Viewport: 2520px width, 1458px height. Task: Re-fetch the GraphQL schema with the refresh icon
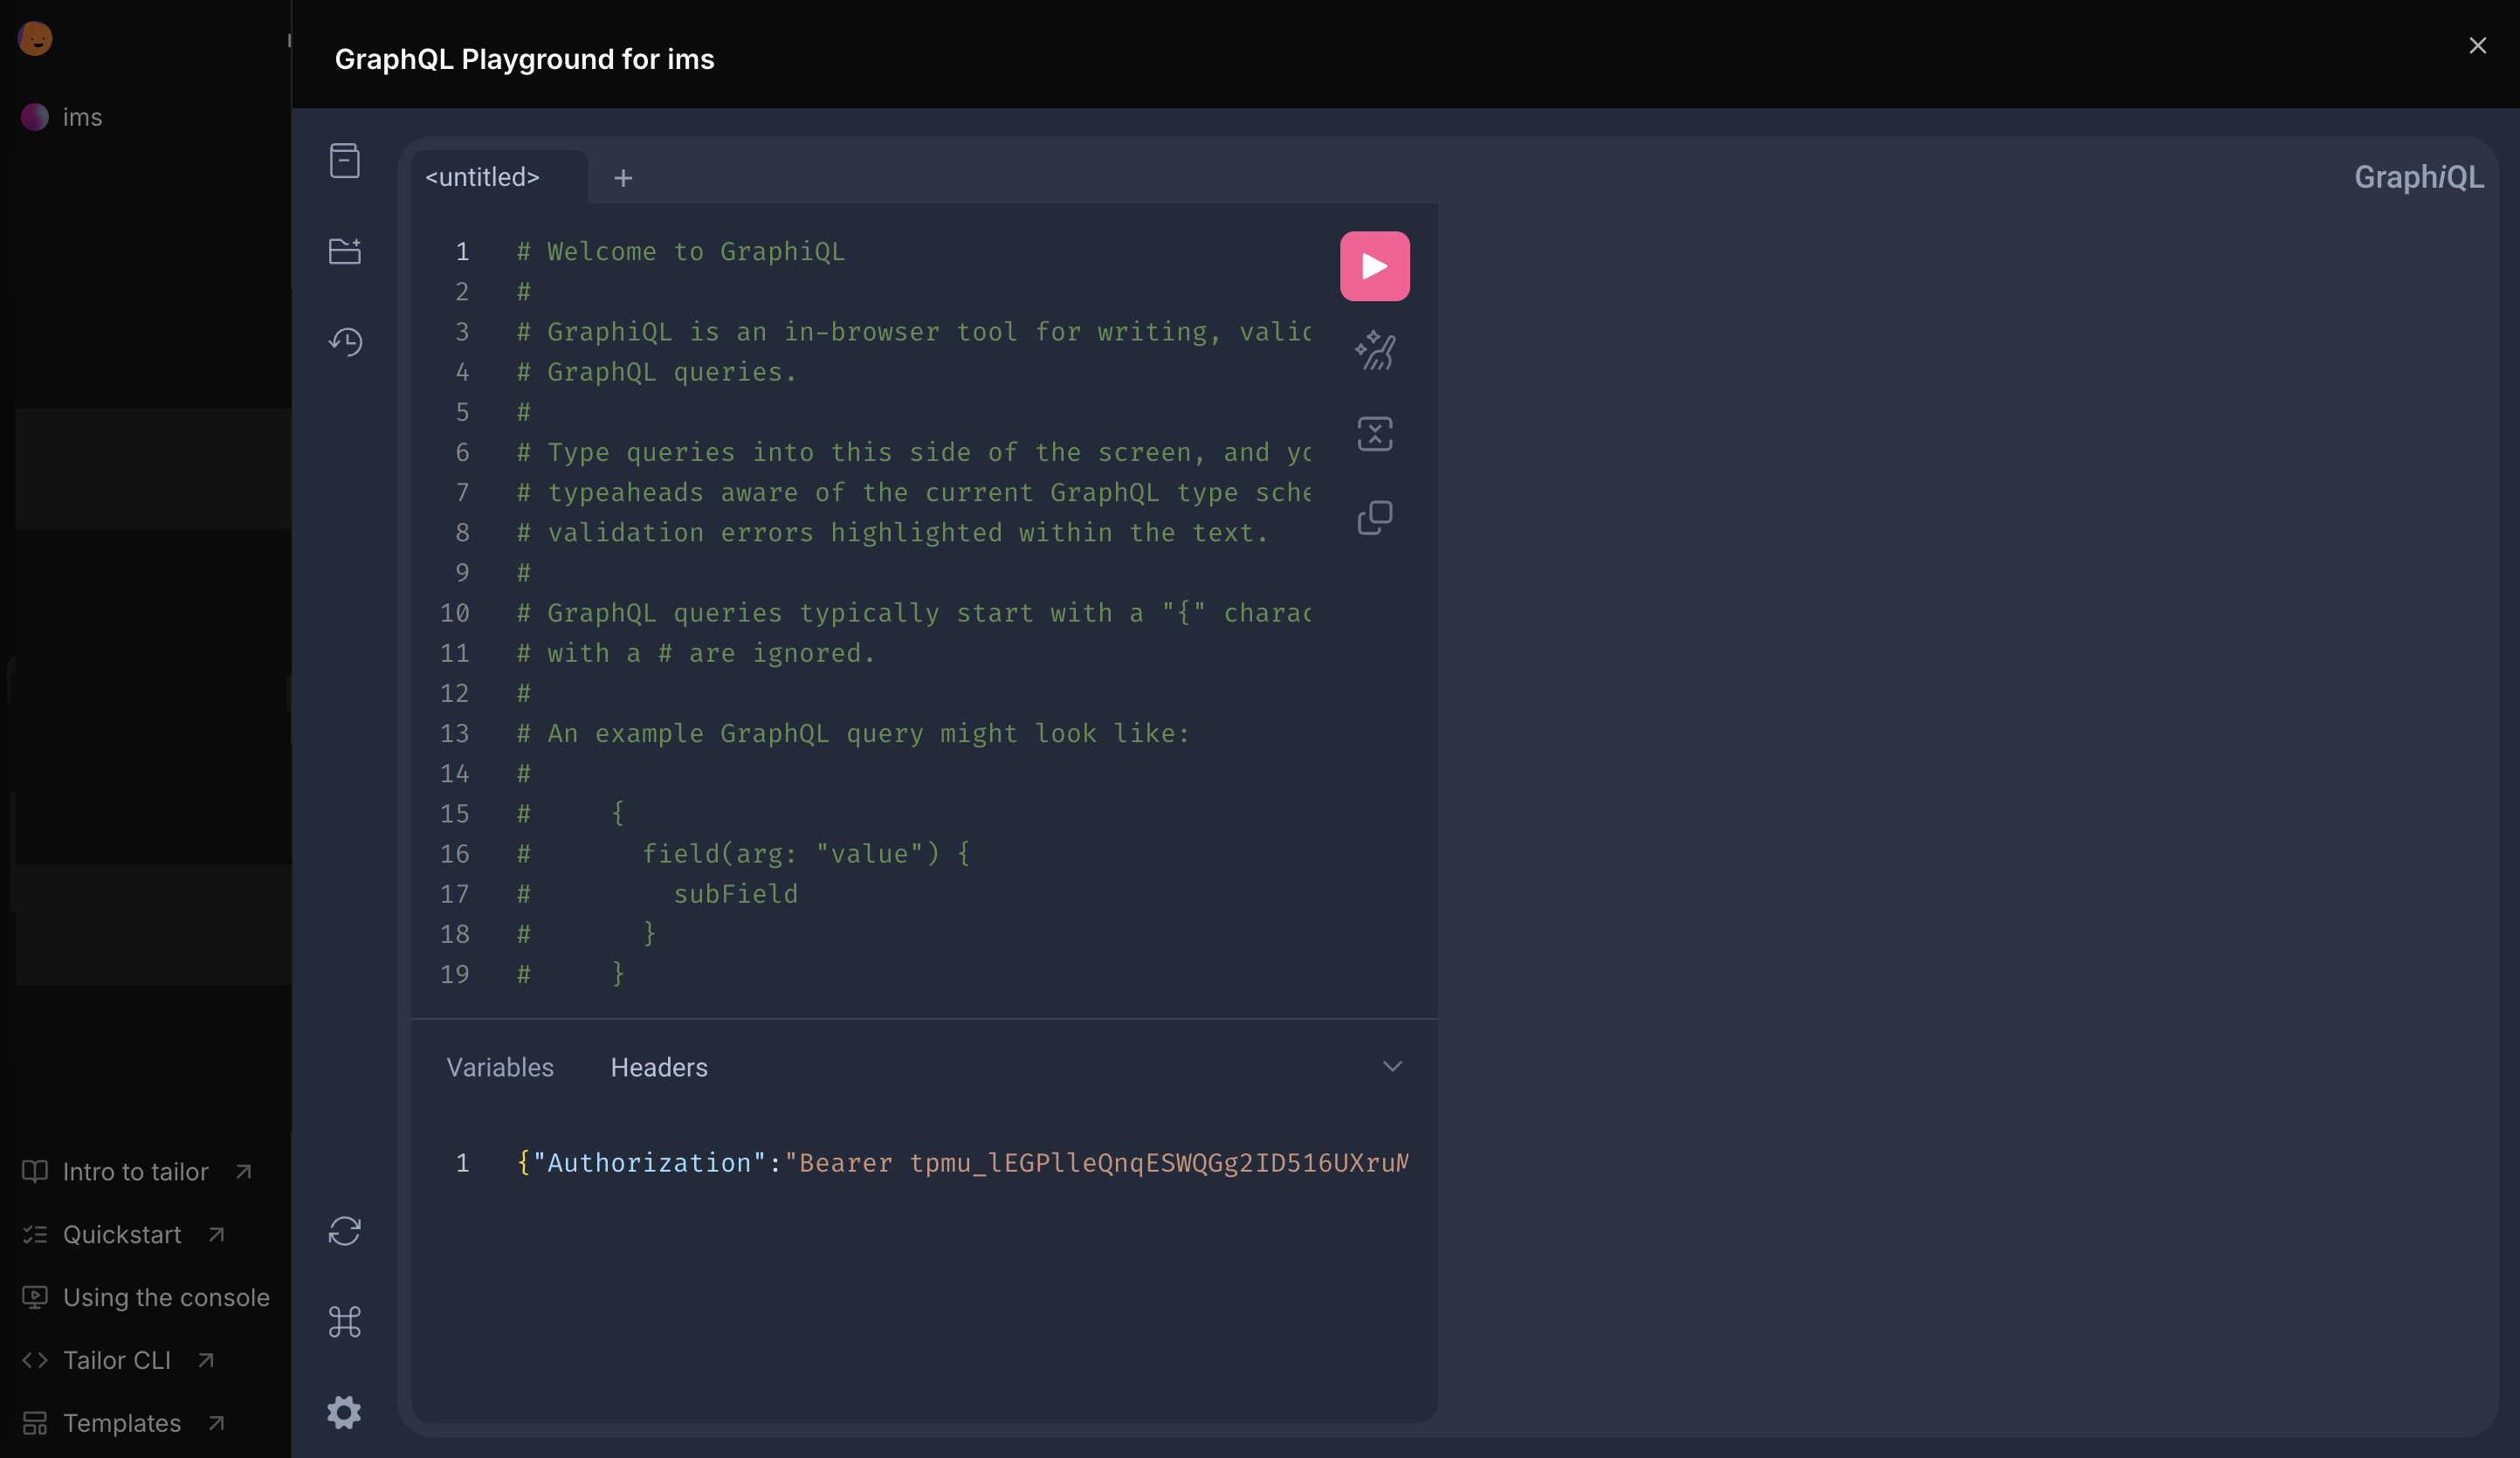click(x=344, y=1231)
